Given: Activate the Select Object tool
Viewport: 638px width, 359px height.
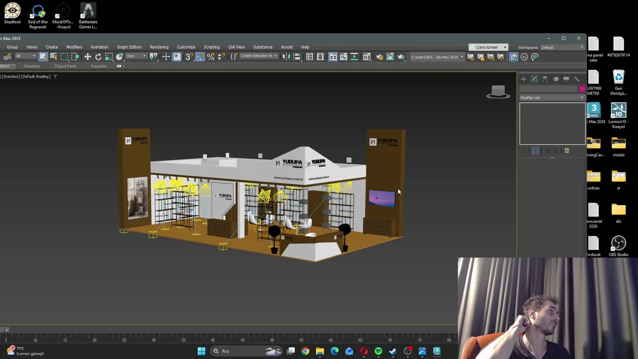Looking at the screenshot, I should [x=43, y=57].
